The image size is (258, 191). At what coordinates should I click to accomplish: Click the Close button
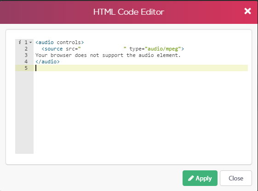[x=236, y=178]
